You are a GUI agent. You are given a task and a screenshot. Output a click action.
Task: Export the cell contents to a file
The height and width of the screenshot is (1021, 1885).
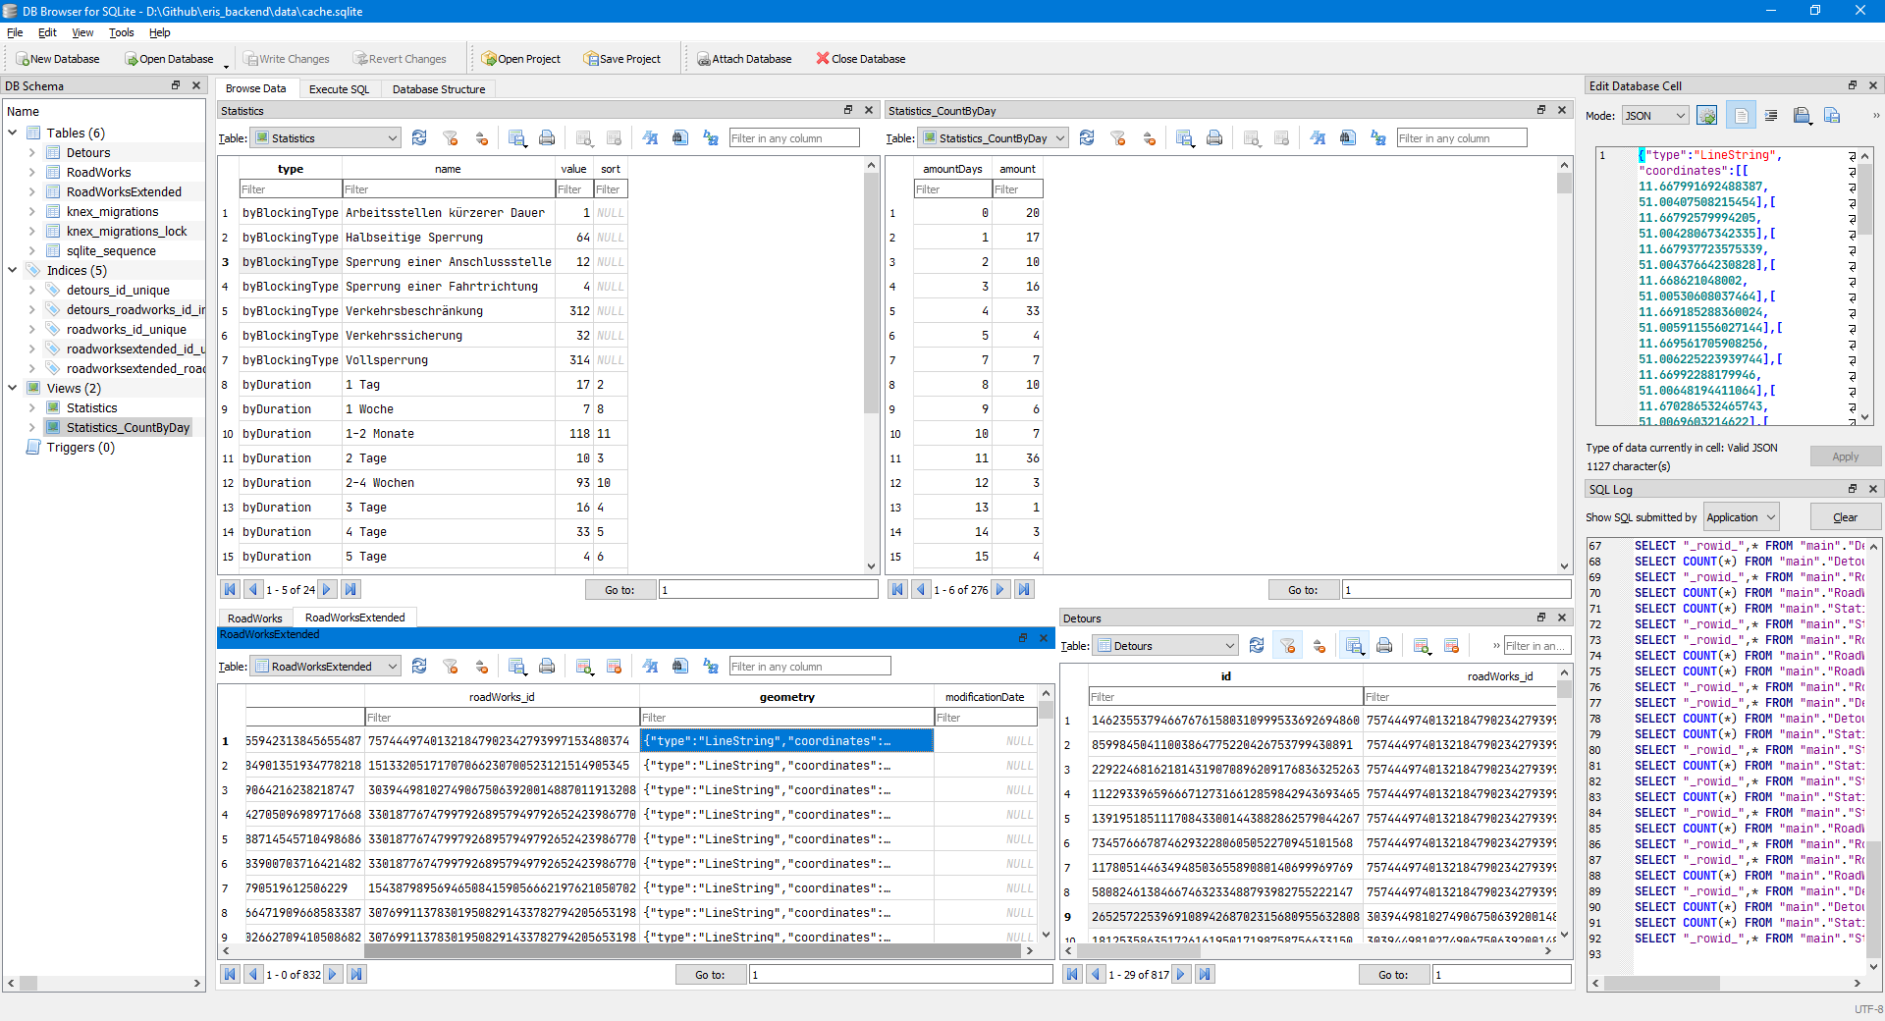pos(1832,115)
